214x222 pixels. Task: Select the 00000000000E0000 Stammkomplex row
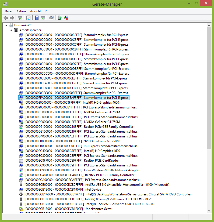pos(76,78)
